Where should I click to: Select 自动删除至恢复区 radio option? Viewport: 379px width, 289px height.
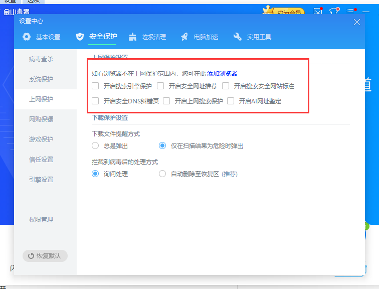pos(162,174)
